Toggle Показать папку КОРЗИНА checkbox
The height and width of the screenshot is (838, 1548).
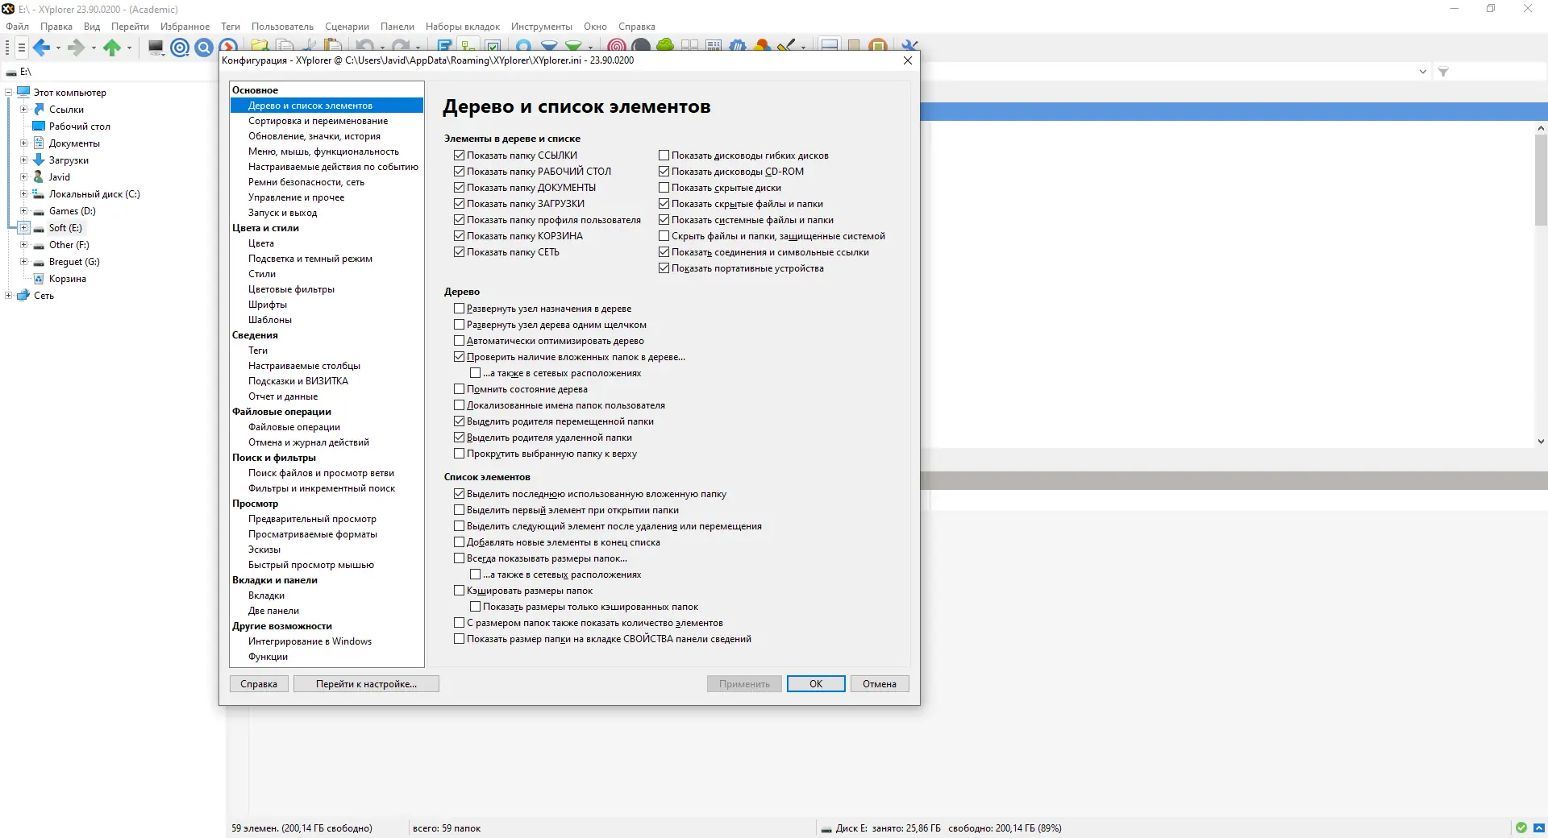[459, 235]
